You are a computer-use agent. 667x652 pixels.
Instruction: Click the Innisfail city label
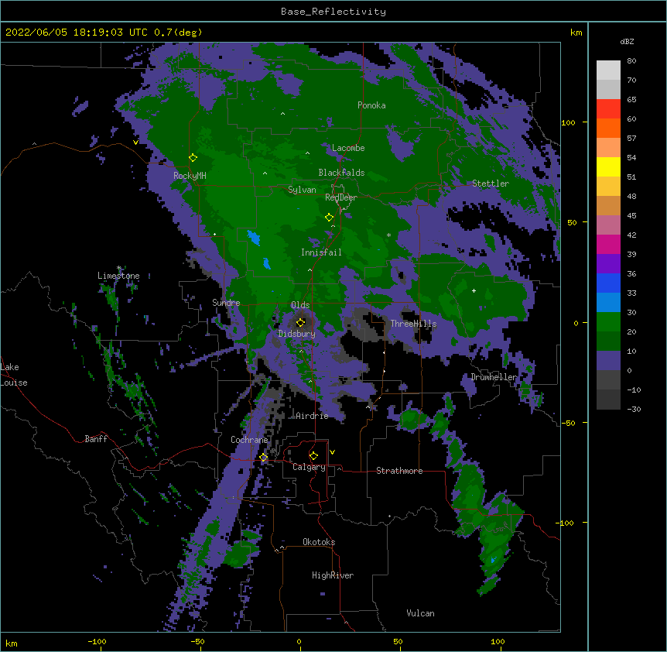pos(321,252)
